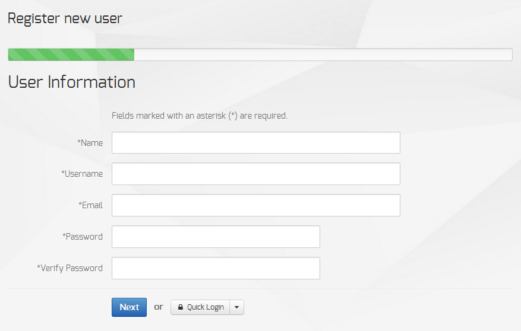Expand the Quick Login dropdown caret
521x331 pixels.
pyautogui.click(x=236, y=307)
